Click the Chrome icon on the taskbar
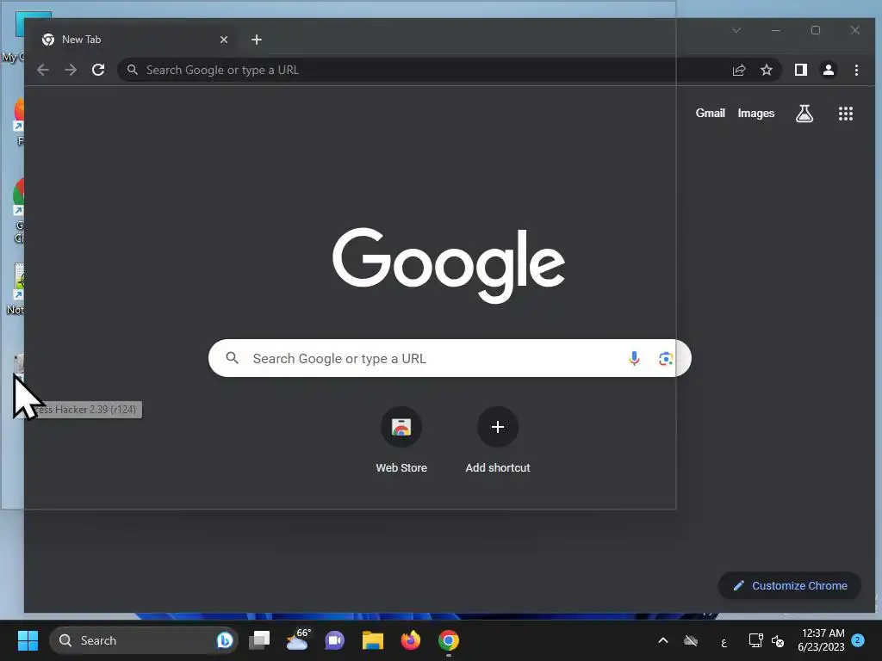The height and width of the screenshot is (661, 882). (x=448, y=640)
